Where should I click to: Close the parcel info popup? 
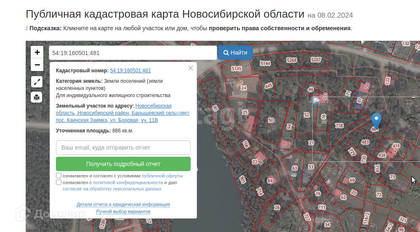(x=191, y=68)
